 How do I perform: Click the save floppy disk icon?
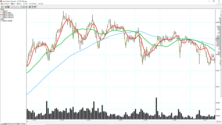(9, 7)
